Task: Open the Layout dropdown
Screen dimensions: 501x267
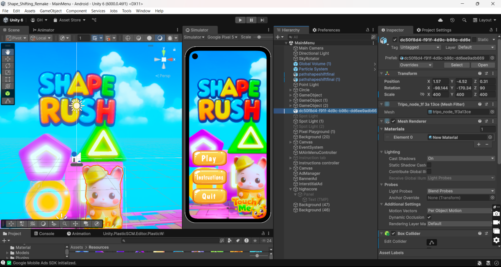Action: click(x=485, y=20)
